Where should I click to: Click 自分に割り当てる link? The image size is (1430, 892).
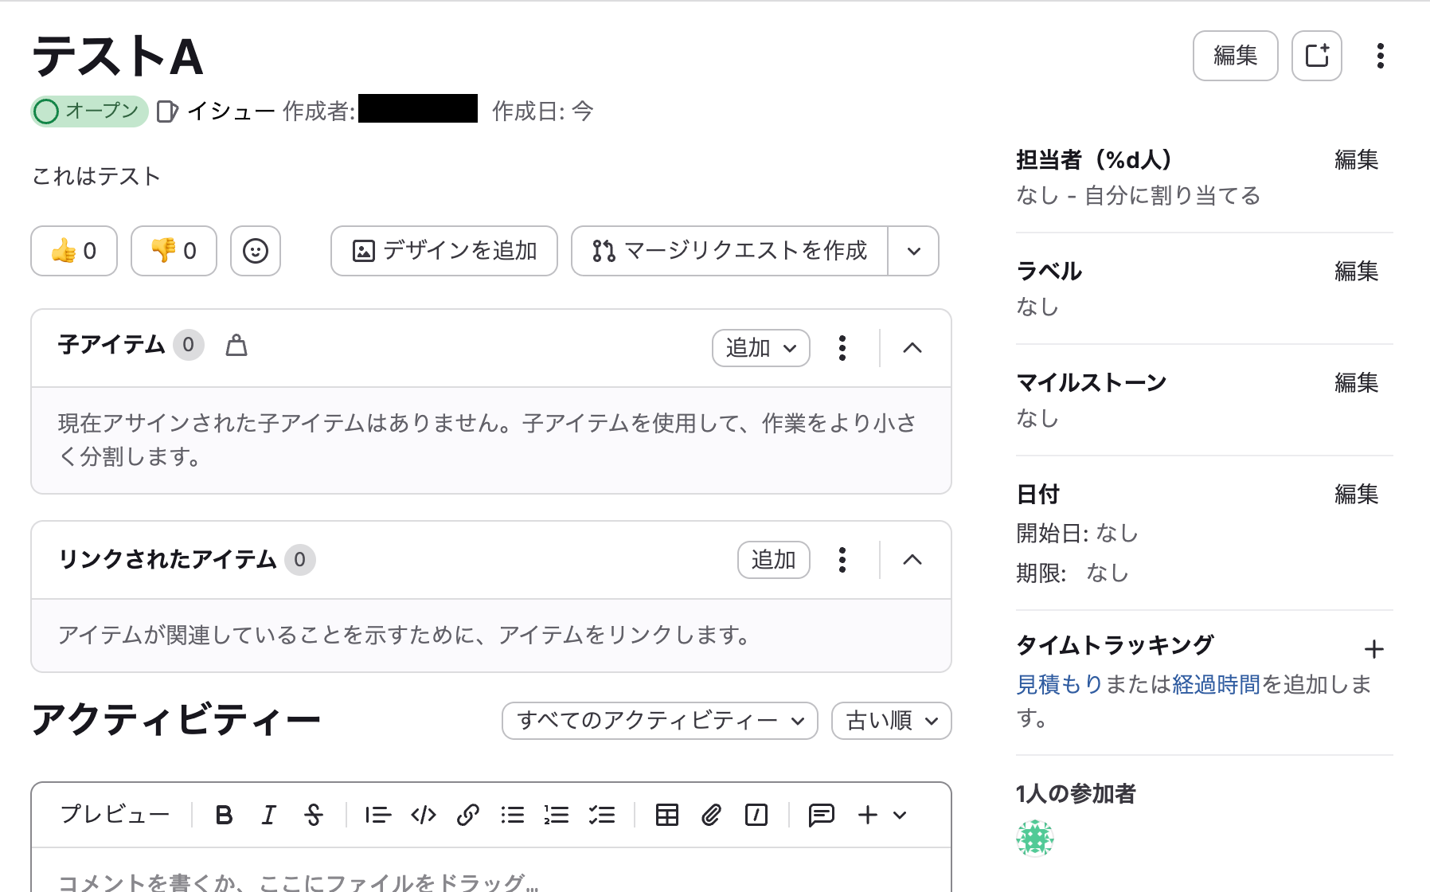1173,196
